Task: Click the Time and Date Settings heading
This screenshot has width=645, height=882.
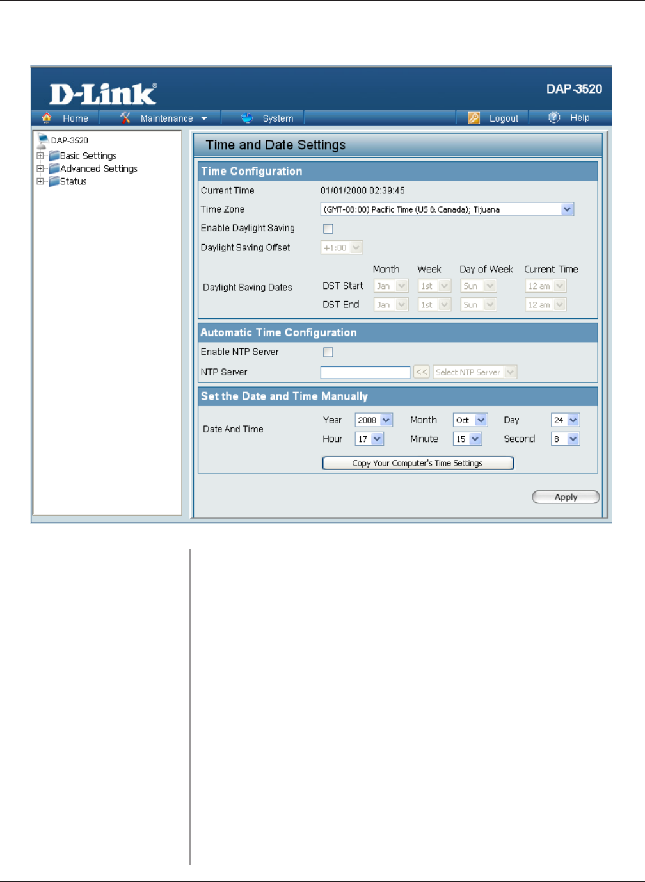Action: click(x=275, y=145)
